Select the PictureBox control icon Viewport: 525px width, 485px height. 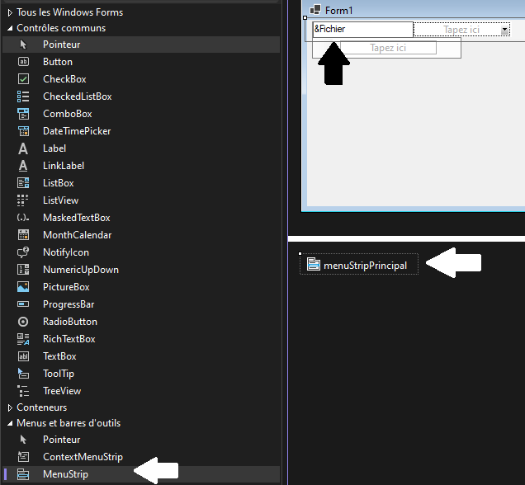pyautogui.click(x=24, y=287)
